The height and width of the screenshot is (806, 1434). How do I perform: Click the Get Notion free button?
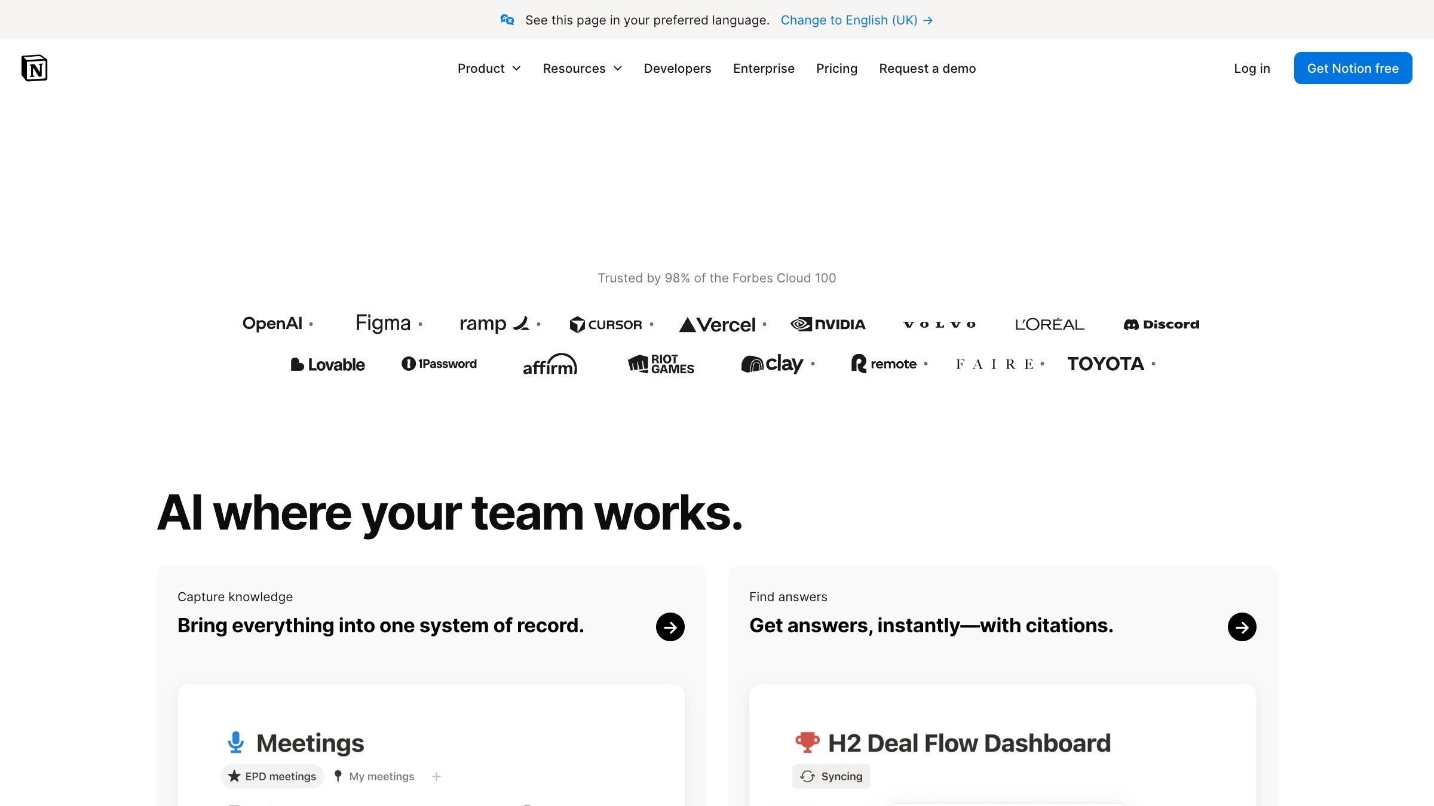point(1353,68)
